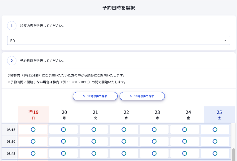Choose 08:15 slot on Saturday 25
Viewport: 237px width, 161px height.
click(215, 129)
